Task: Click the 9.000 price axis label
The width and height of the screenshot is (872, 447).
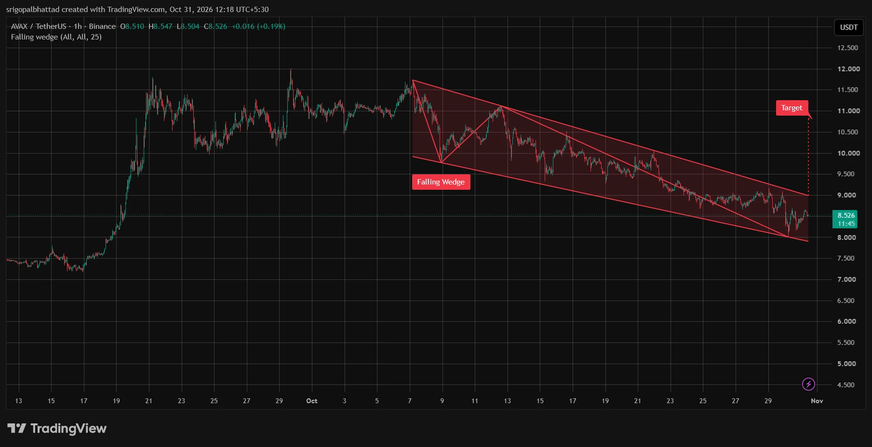Action: coord(847,195)
